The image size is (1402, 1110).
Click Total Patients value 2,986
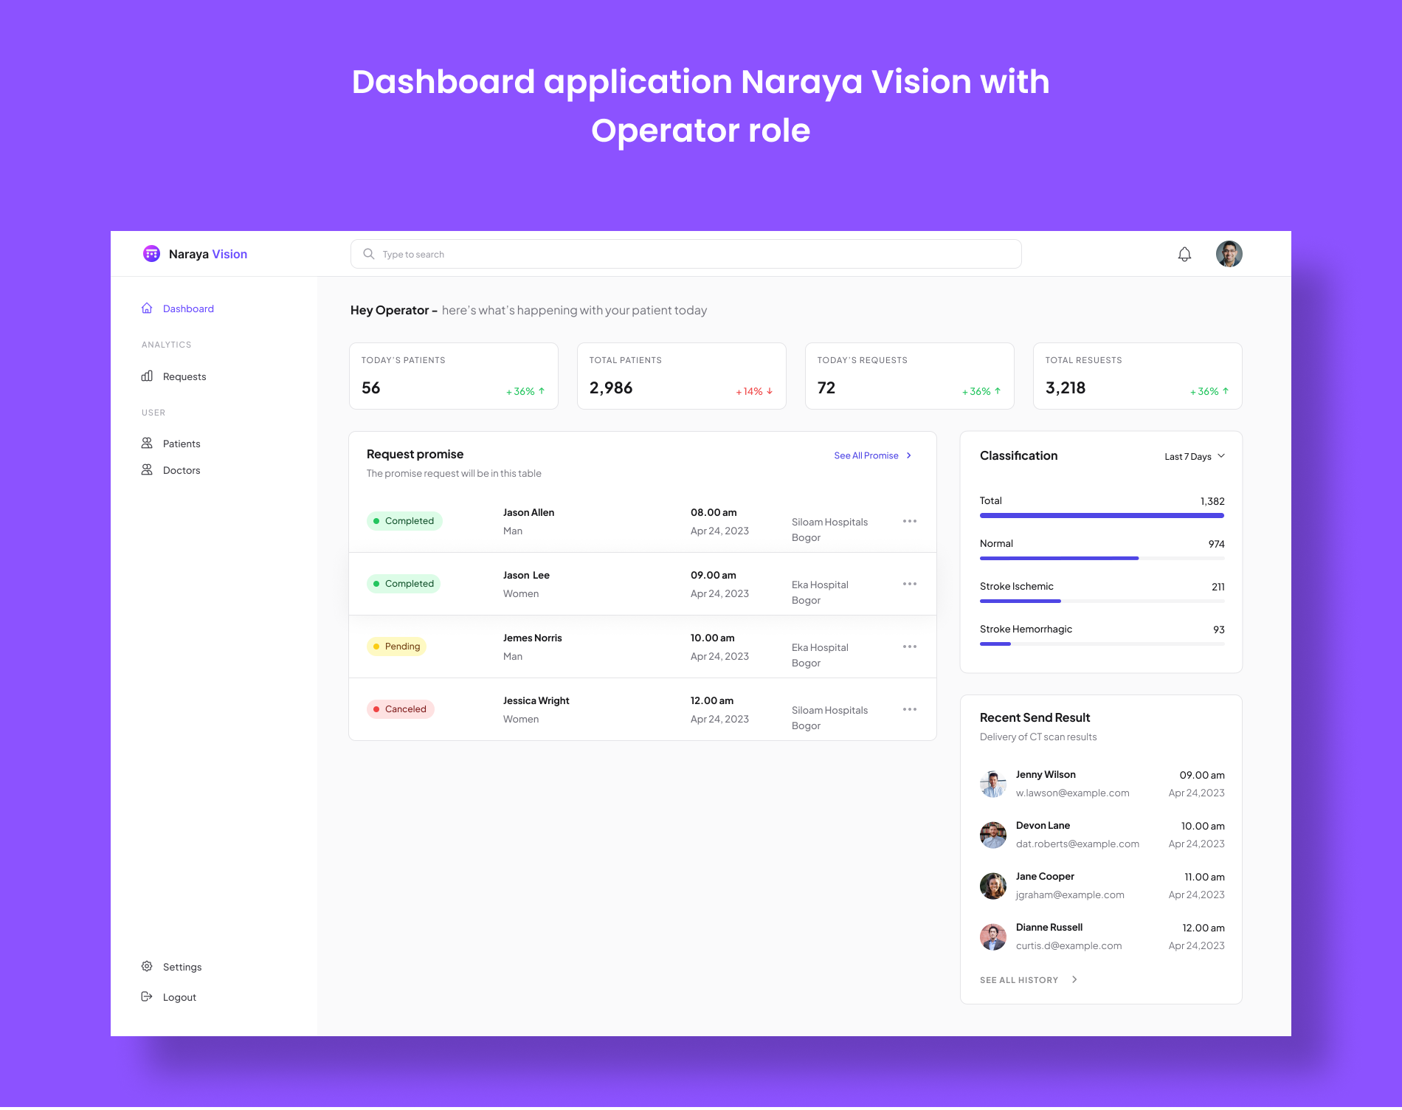pyautogui.click(x=611, y=388)
